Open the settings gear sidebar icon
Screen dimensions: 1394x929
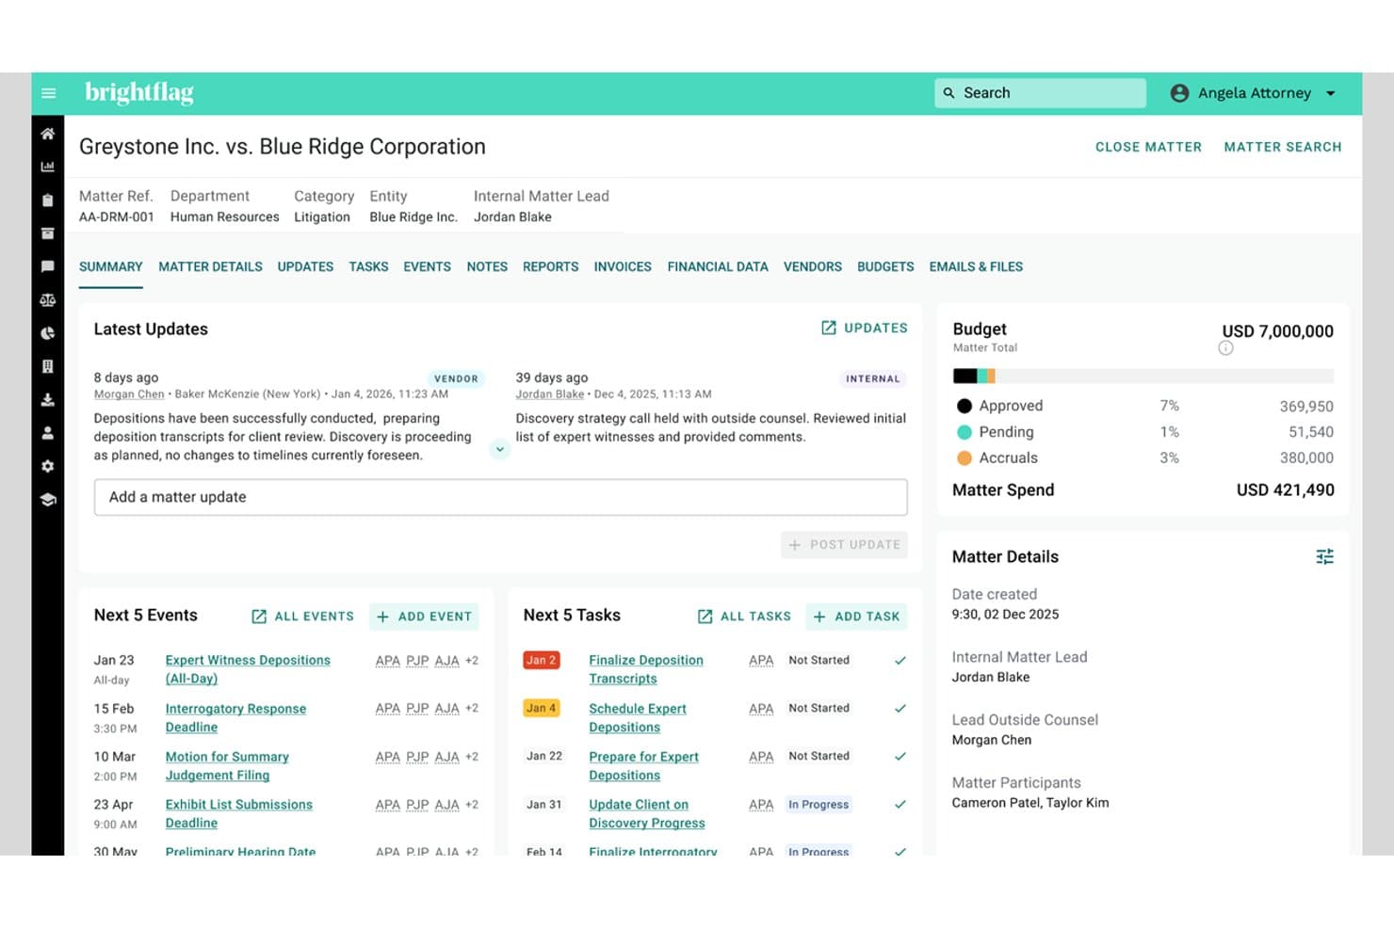coord(48,466)
